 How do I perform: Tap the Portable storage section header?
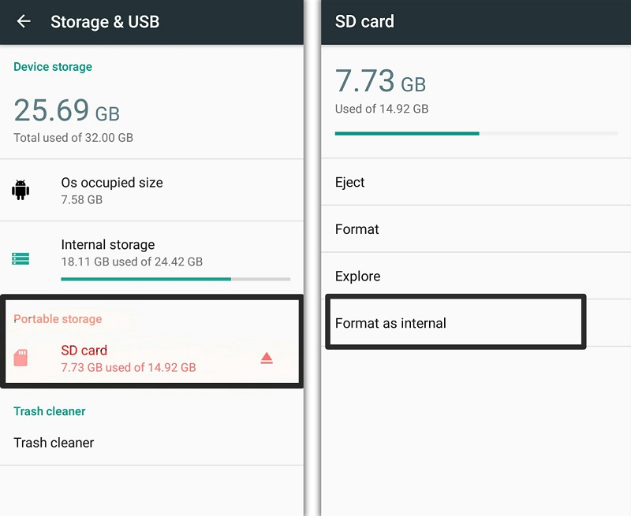point(58,319)
